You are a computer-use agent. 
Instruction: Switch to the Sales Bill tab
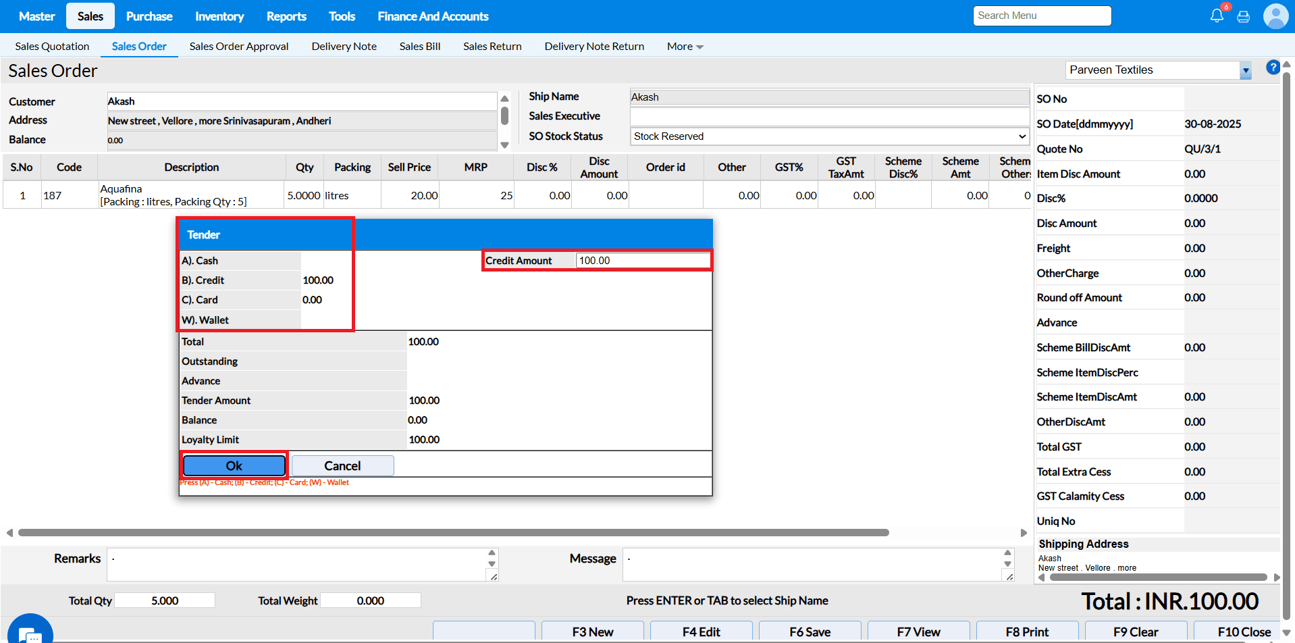pyautogui.click(x=419, y=47)
